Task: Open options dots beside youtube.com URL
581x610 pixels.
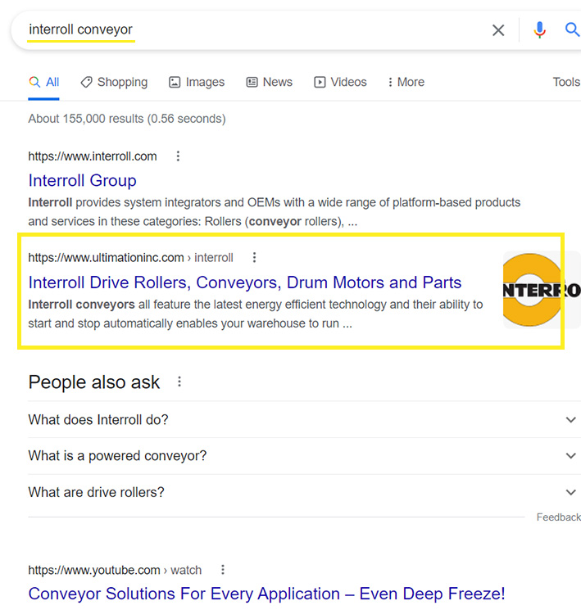Action: [223, 570]
